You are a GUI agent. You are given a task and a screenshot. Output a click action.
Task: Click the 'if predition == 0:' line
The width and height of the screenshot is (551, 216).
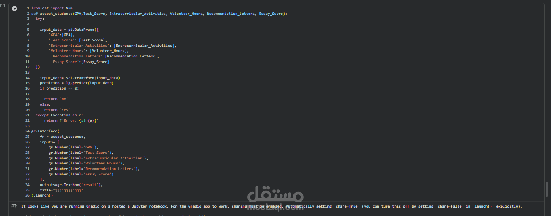tap(59, 88)
